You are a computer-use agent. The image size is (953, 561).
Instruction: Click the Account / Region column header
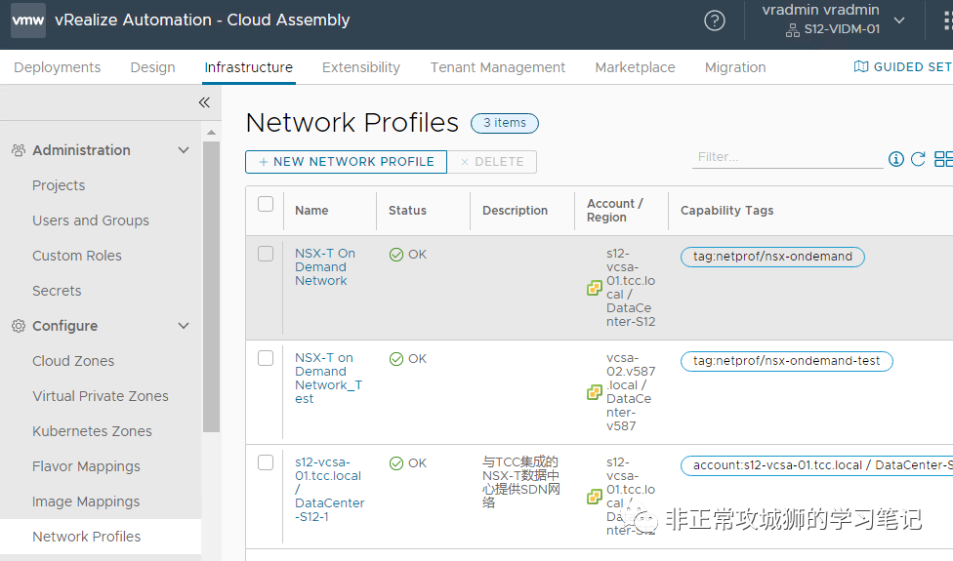pos(614,211)
